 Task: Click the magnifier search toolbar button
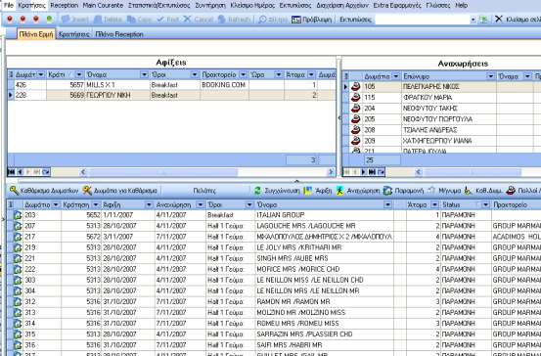point(273,20)
